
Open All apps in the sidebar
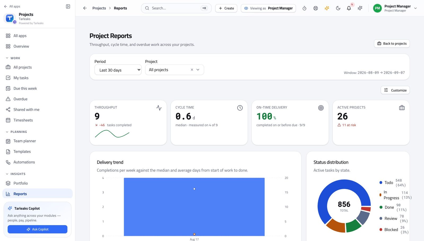38,36
